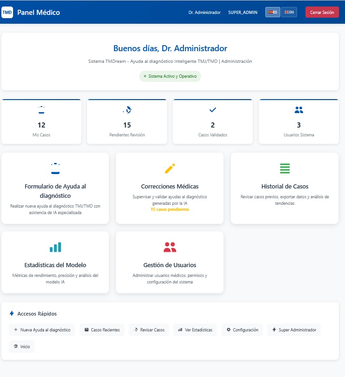
Task: Click the Pendientes Revisión label
Action: coord(127,135)
